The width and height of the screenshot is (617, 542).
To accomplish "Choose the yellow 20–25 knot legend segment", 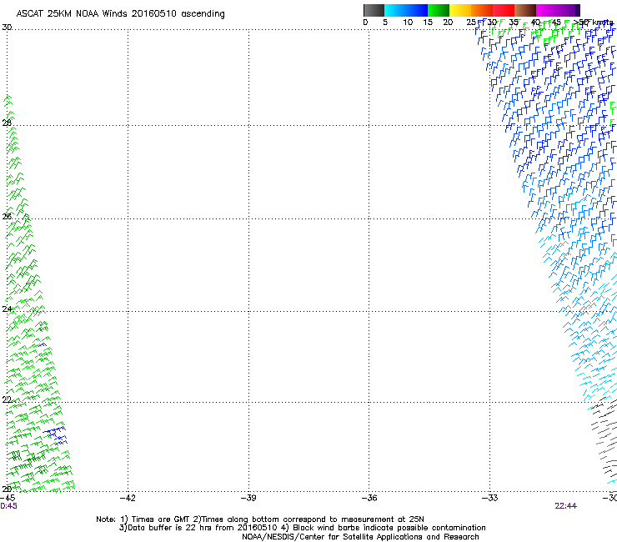I will coord(460,10).
